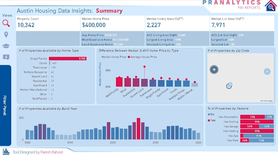Click the # of Properties Available by Build Year title
This screenshot has width=278, height=155.
pyautogui.click(x=48, y=108)
